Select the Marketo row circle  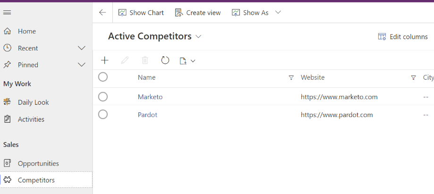coord(103,97)
